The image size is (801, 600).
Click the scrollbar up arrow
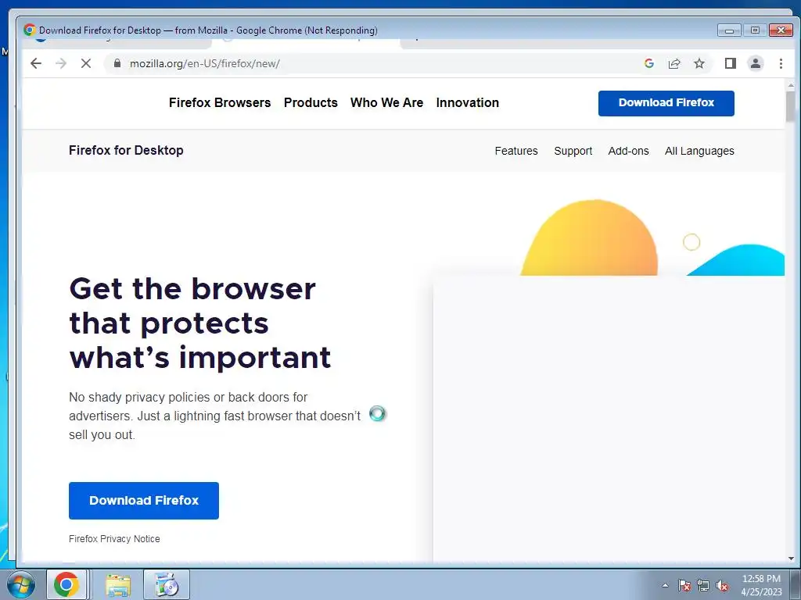pos(791,84)
